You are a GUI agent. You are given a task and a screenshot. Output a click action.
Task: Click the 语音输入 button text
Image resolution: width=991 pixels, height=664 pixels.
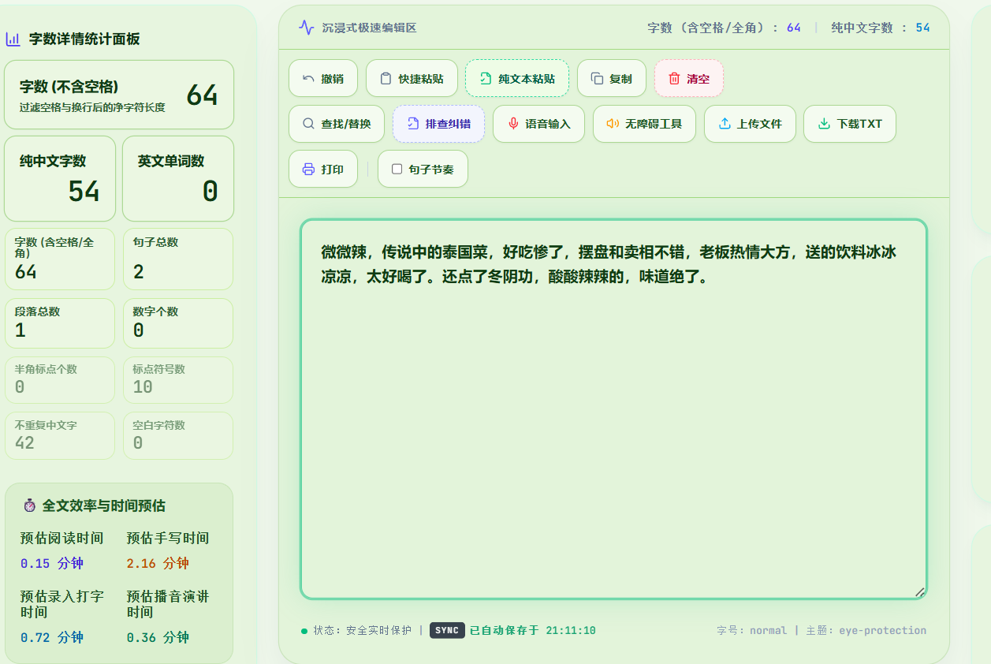548,124
